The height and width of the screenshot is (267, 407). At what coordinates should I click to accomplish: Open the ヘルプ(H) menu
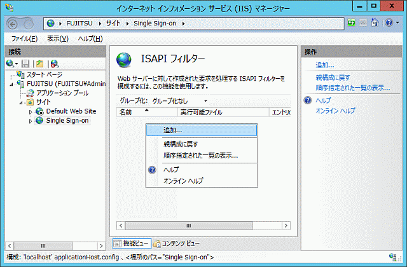click(90, 39)
